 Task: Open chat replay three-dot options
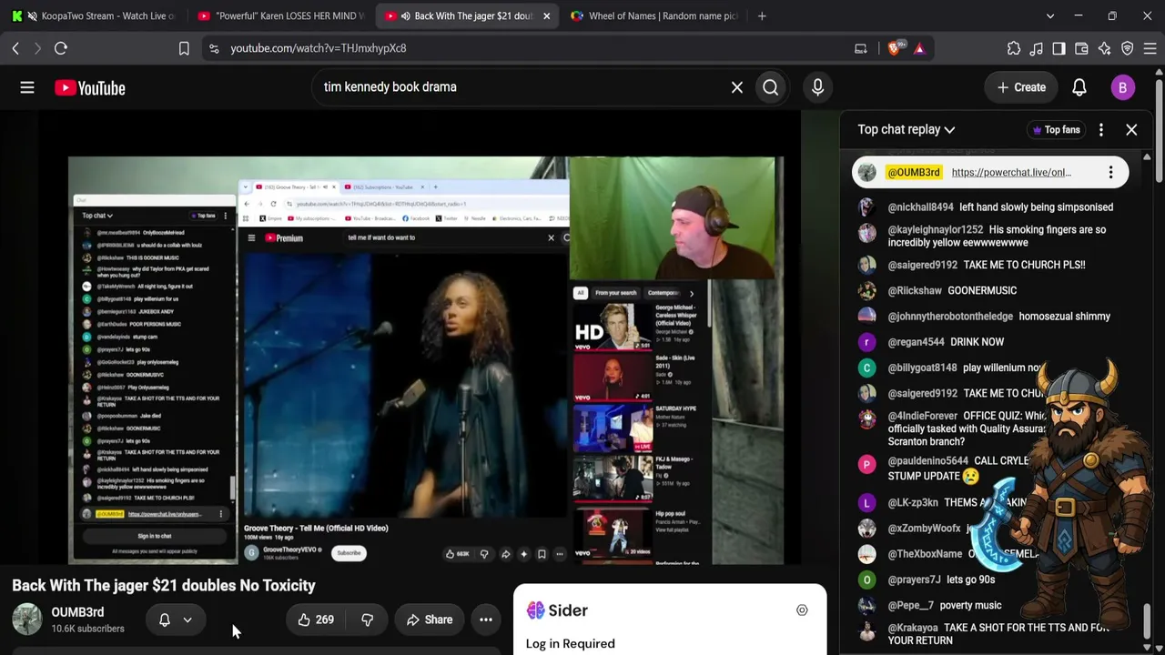click(1101, 130)
